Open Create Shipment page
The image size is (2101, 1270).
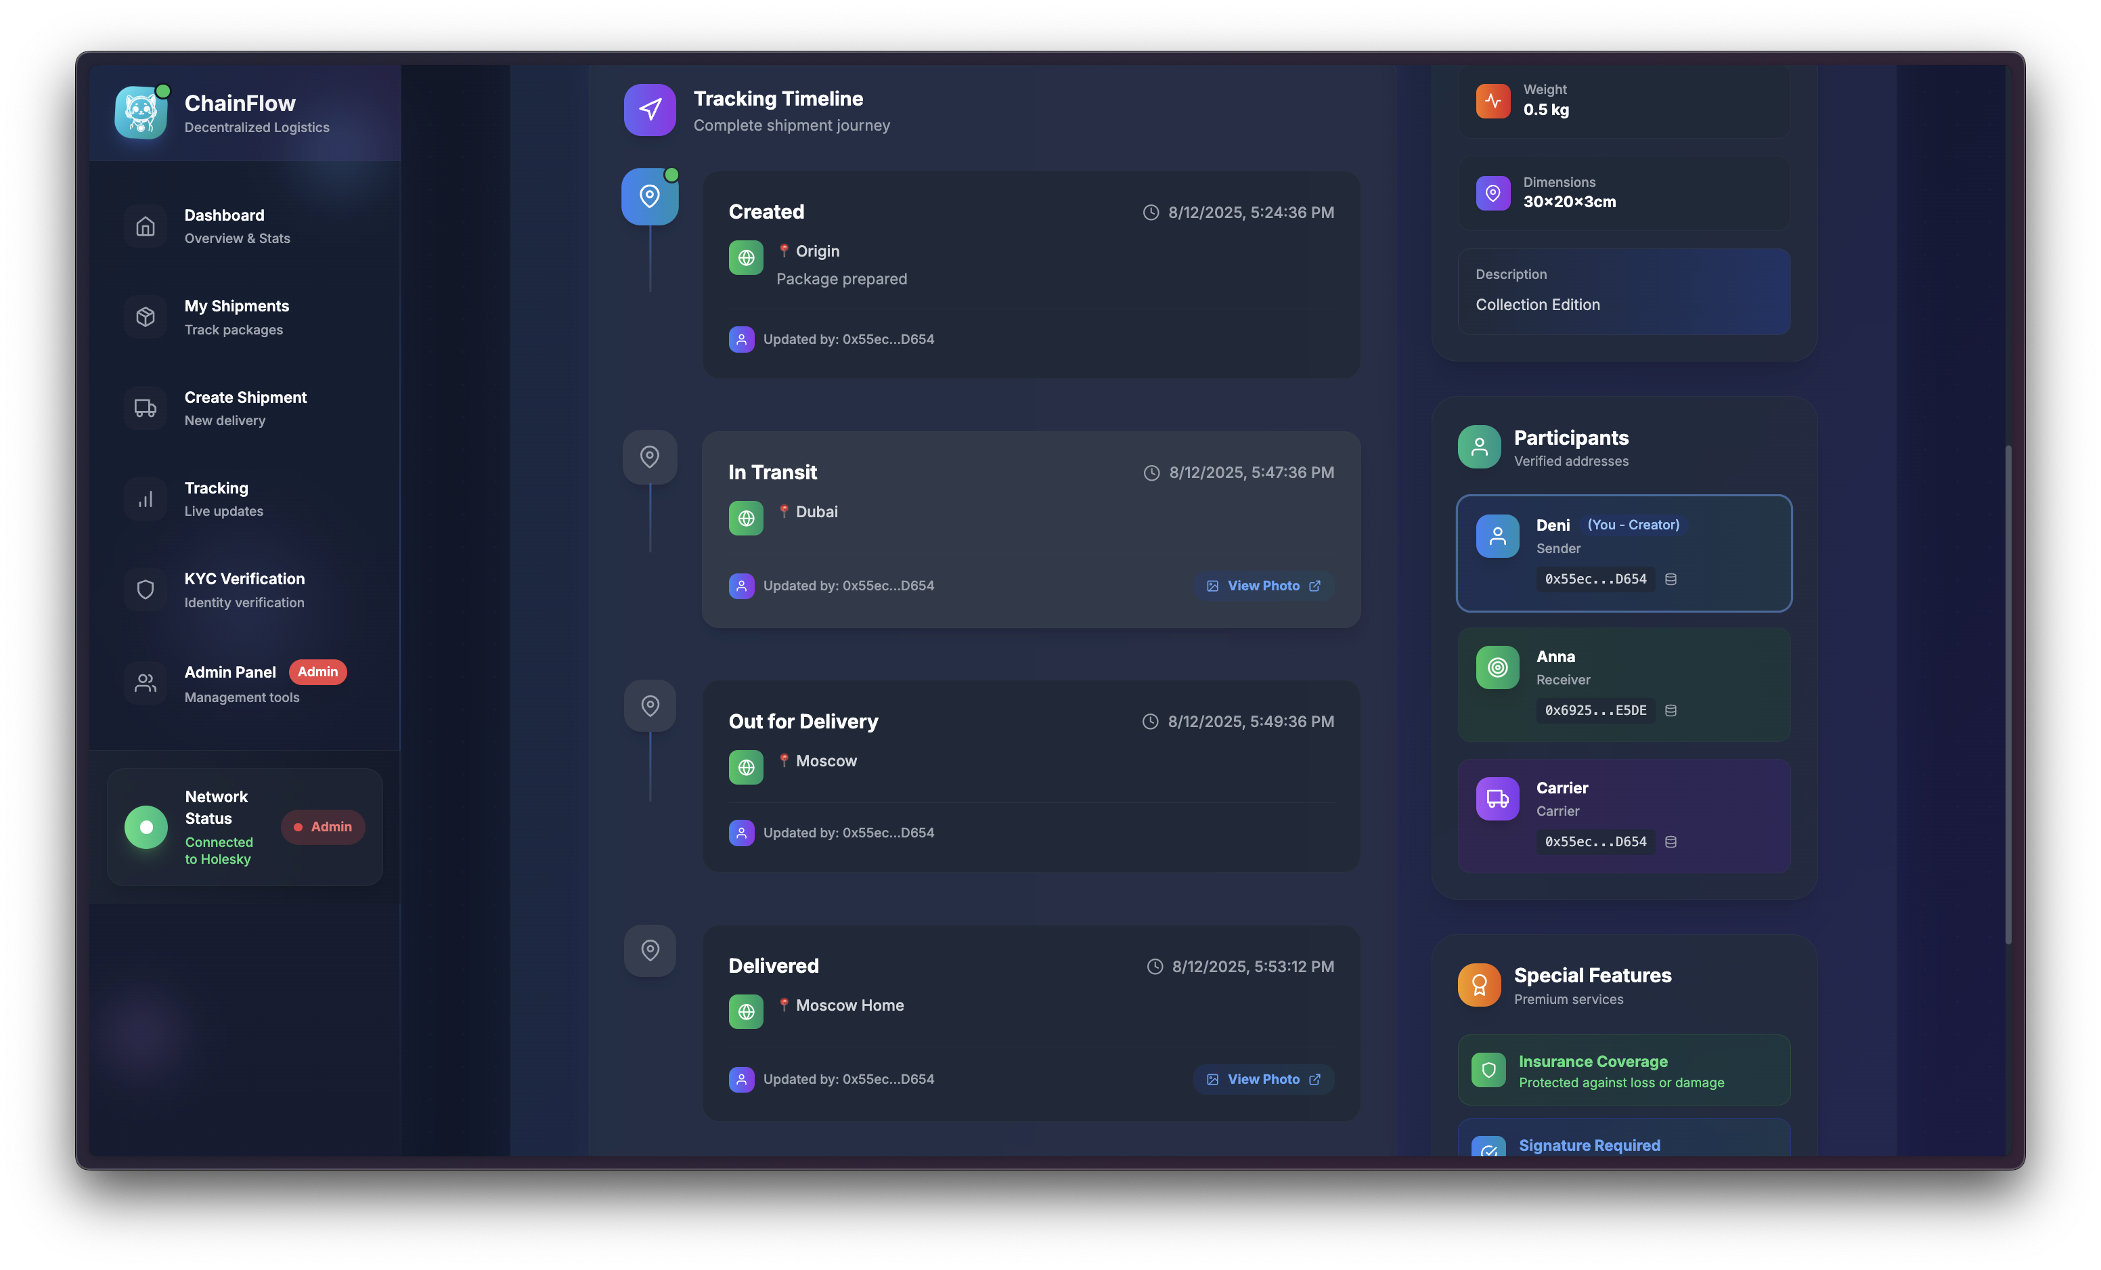(x=245, y=408)
